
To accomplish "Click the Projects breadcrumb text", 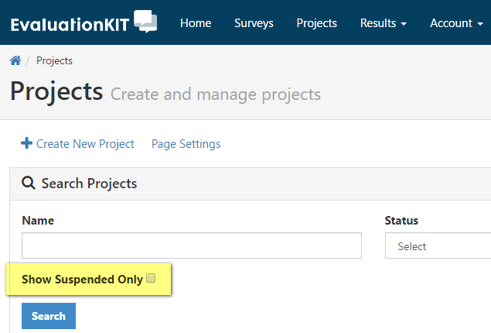I will click(54, 60).
